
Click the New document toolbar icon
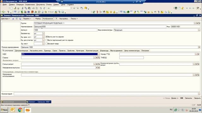tap(11, 8)
